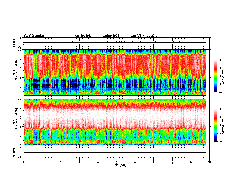Viewport: 236px width, 182px height.
Task: Select the date text "Apr. 30, 2023"
Action: (x=83, y=36)
